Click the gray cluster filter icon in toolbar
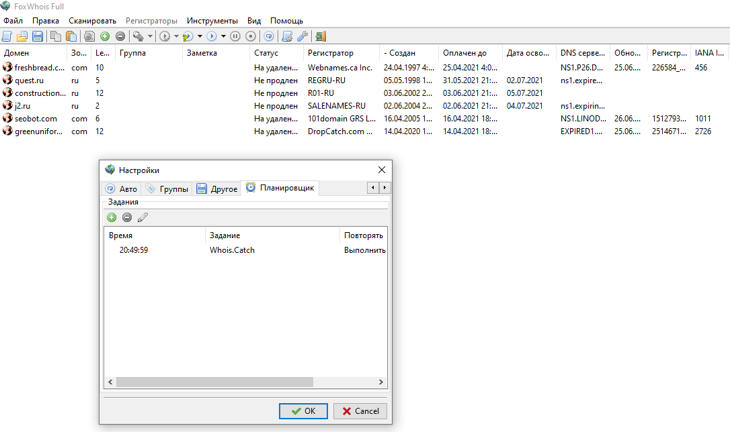The width and height of the screenshot is (730, 432). [138, 36]
